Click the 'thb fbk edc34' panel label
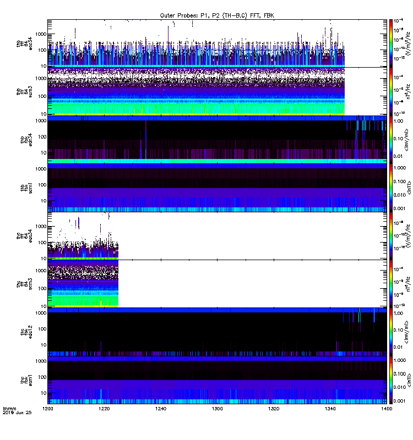 coord(26,140)
